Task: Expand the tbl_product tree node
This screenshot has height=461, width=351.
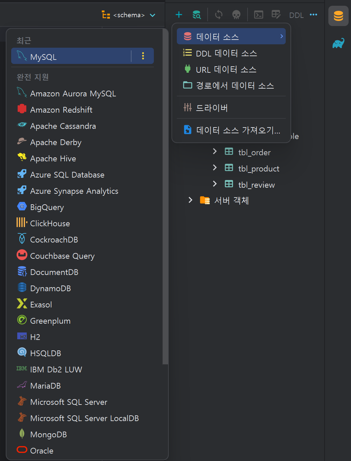Action: [215, 167]
